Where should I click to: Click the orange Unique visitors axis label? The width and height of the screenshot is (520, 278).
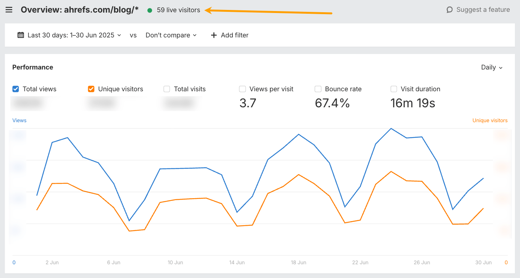490,120
